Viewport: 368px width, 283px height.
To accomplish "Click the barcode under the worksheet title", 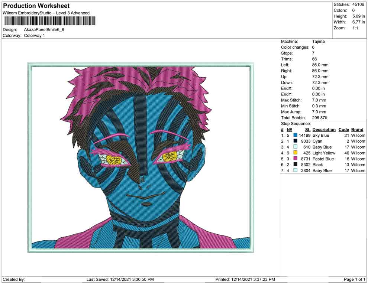I will point(49,21).
